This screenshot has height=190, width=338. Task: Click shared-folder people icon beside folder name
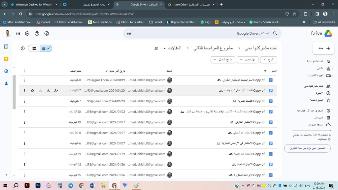pos(156,48)
